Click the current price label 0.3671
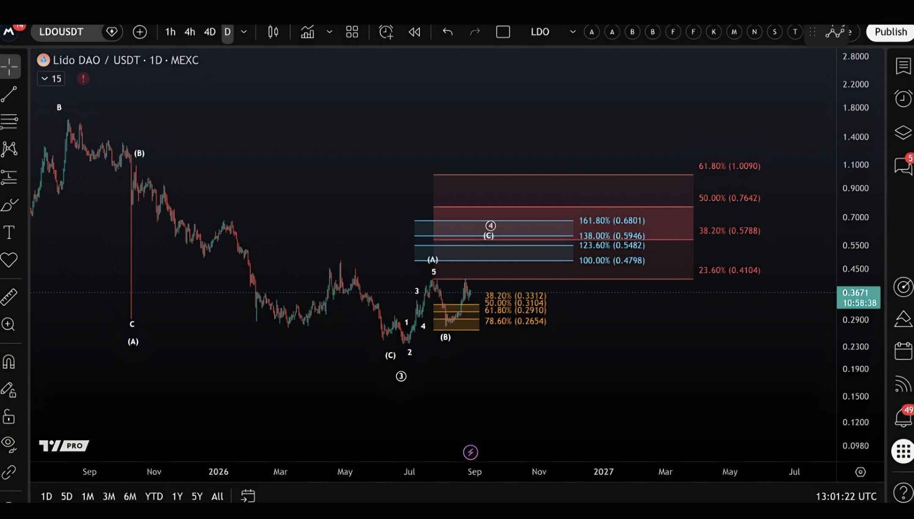The width and height of the screenshot is (914, 519). 859,297
